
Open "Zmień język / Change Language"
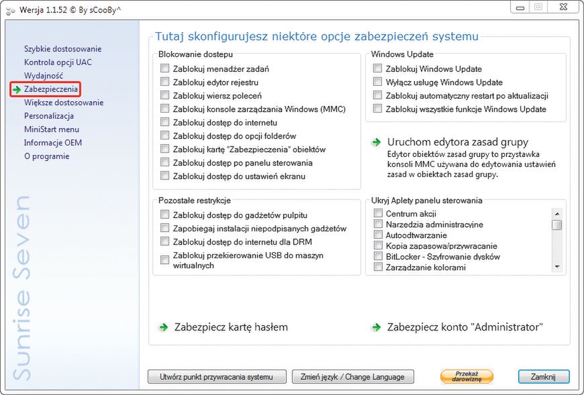click(352, 377)
